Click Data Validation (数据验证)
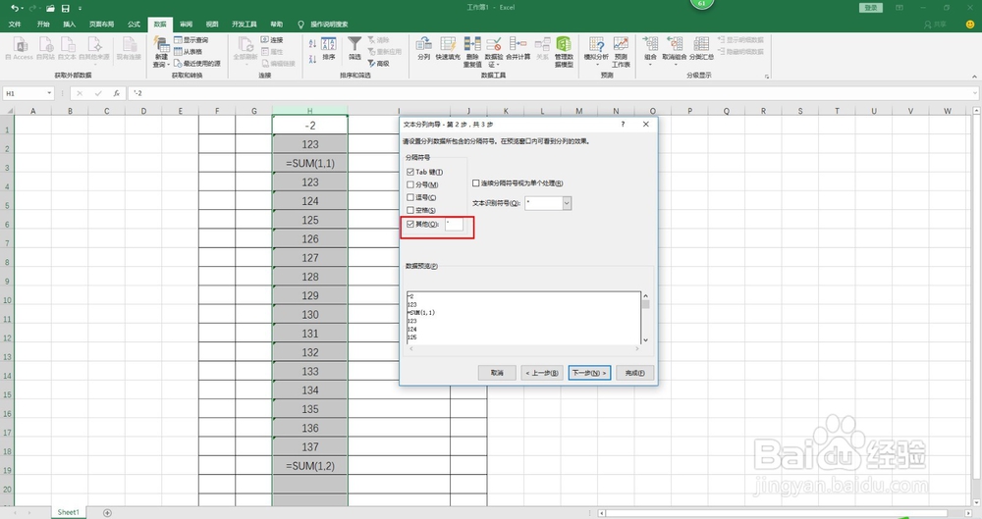This screenshot has width=982, height=519. point(494,52)
